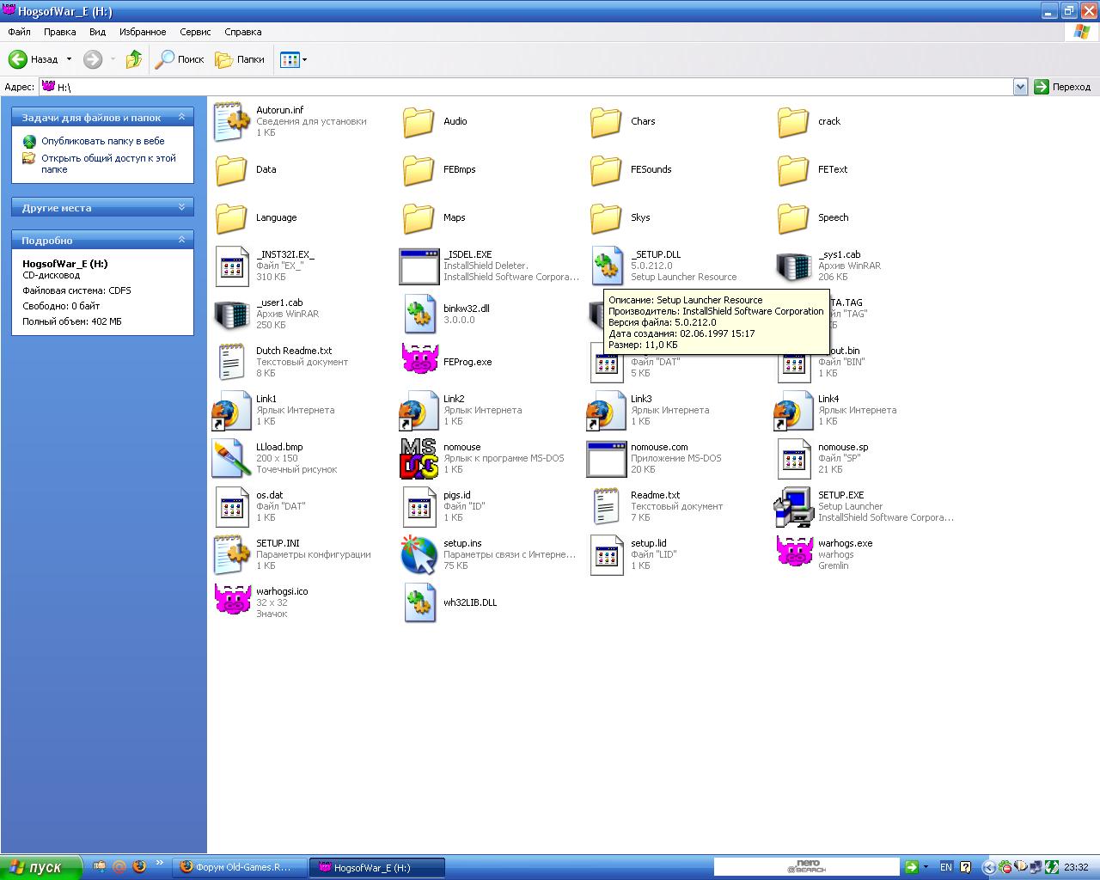
Task: Click the pigs.id file name
Action: pyautogui.click(x=456, y=495)
